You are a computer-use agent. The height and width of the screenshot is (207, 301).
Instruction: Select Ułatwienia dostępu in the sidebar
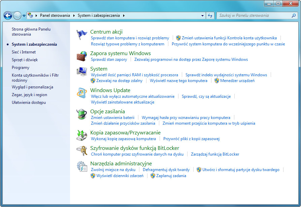click(x=29, y=102)
